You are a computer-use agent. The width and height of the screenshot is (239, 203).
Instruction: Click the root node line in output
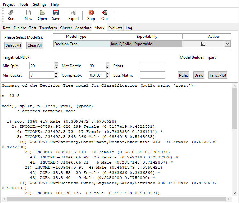[x=61, y=121]
